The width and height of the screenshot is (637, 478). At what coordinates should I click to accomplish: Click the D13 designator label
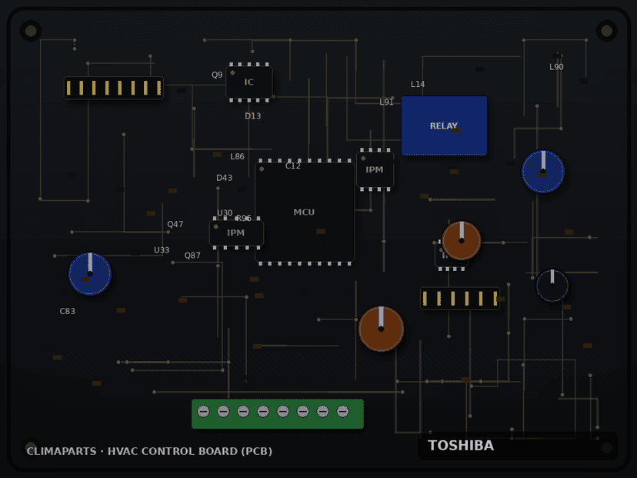(x=252, y=115)
